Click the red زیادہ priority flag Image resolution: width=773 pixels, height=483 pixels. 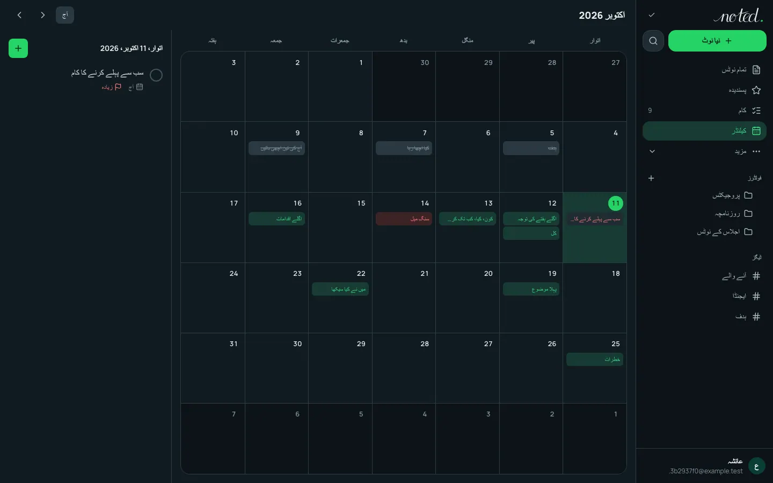coord(112,87)
